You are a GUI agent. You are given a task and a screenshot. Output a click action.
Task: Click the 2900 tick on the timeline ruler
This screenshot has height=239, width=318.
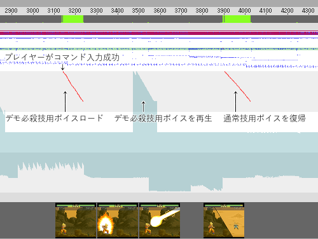point(11,11)
